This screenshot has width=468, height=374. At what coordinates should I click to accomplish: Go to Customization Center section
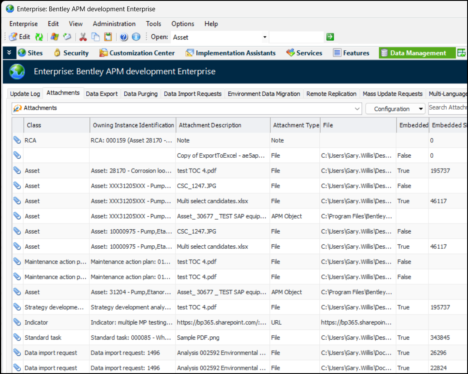(137, 53)
